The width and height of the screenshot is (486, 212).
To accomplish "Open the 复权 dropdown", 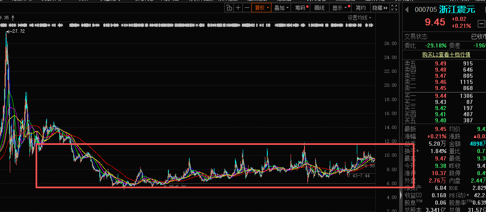I will pyautogui.click(x=262, y=8).
